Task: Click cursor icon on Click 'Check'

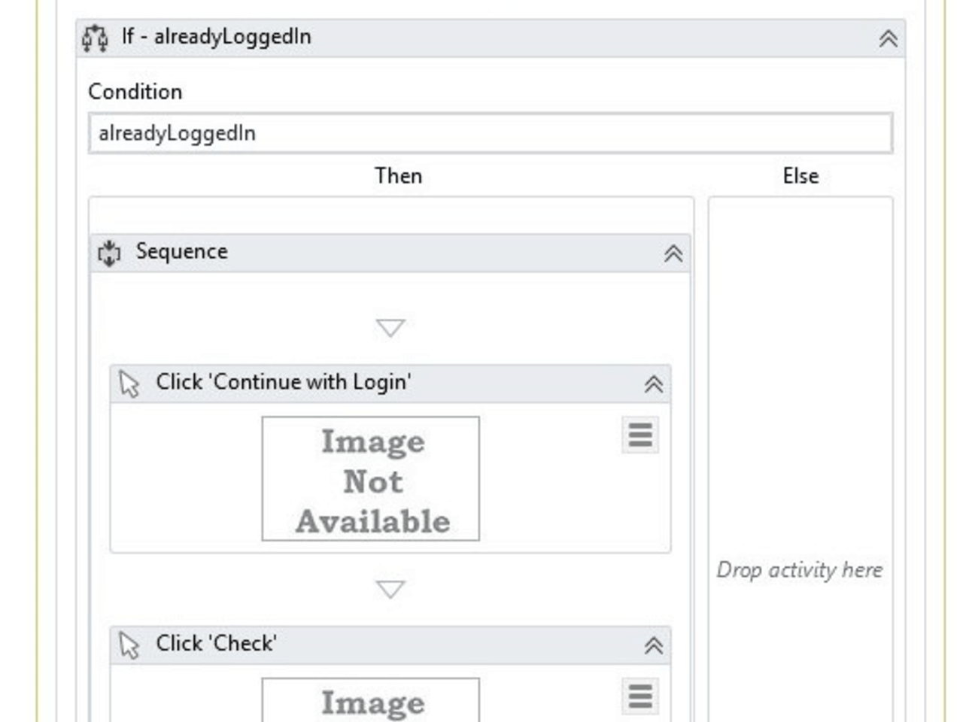Action: pos(129,644)
